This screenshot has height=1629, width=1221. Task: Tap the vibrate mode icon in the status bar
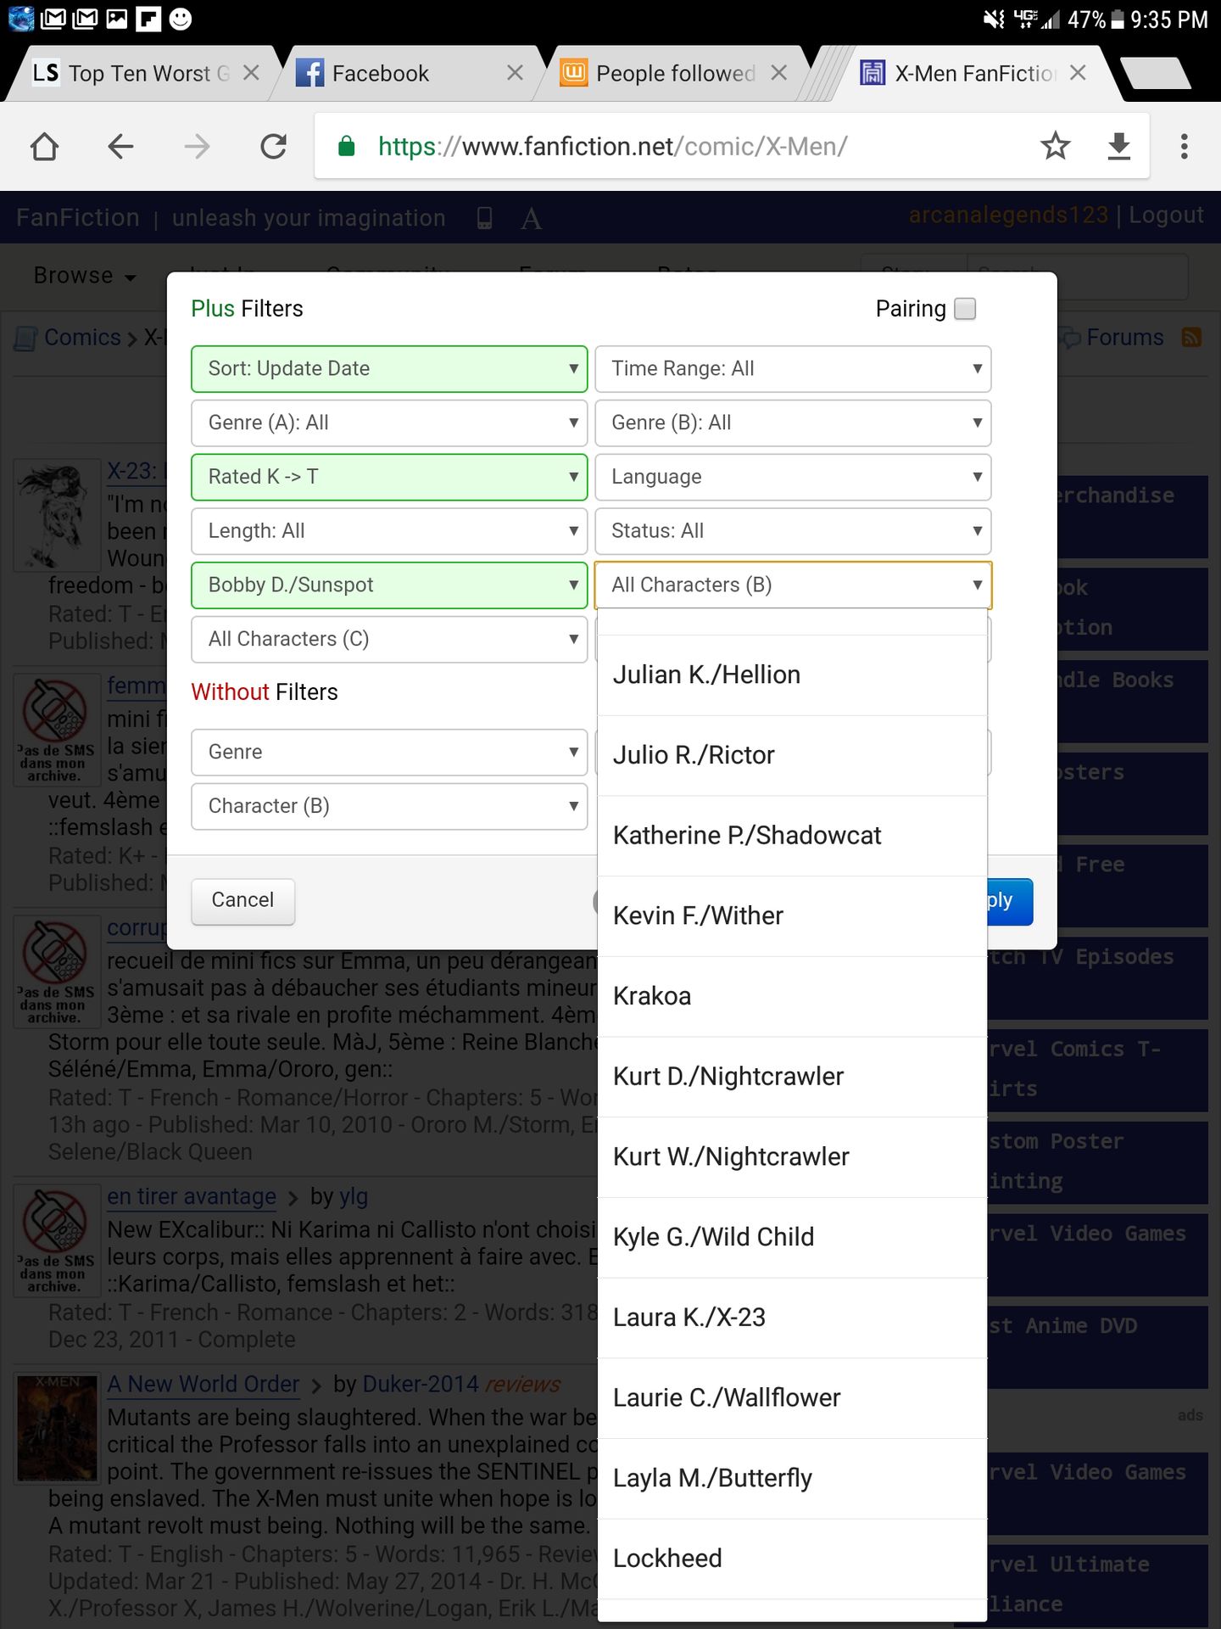click(994, 19)
